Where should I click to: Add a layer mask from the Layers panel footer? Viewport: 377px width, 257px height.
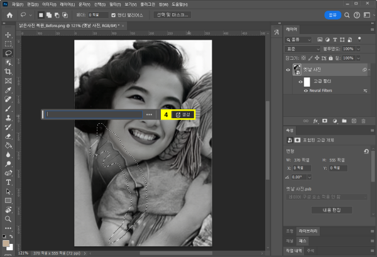tap(325, 119)
